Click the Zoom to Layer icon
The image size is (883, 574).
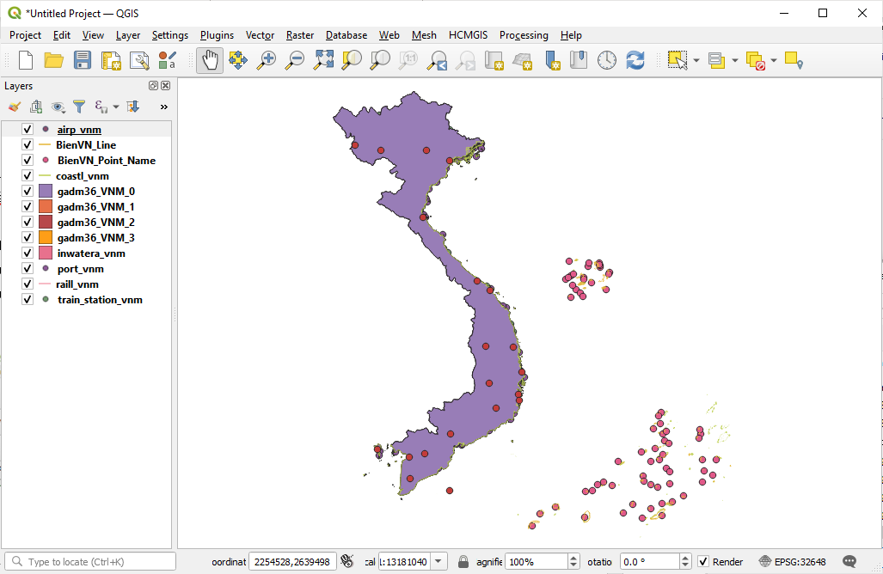click(380, 60)
